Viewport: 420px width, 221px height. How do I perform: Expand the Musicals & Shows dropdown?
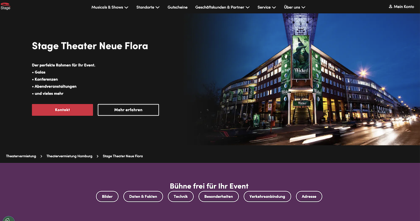tap(110, 7)
